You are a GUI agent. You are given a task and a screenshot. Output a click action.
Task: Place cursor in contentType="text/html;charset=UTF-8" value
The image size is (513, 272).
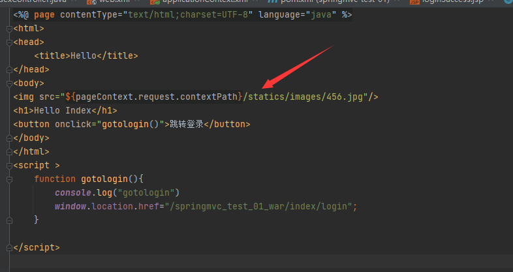click(188, 15)
